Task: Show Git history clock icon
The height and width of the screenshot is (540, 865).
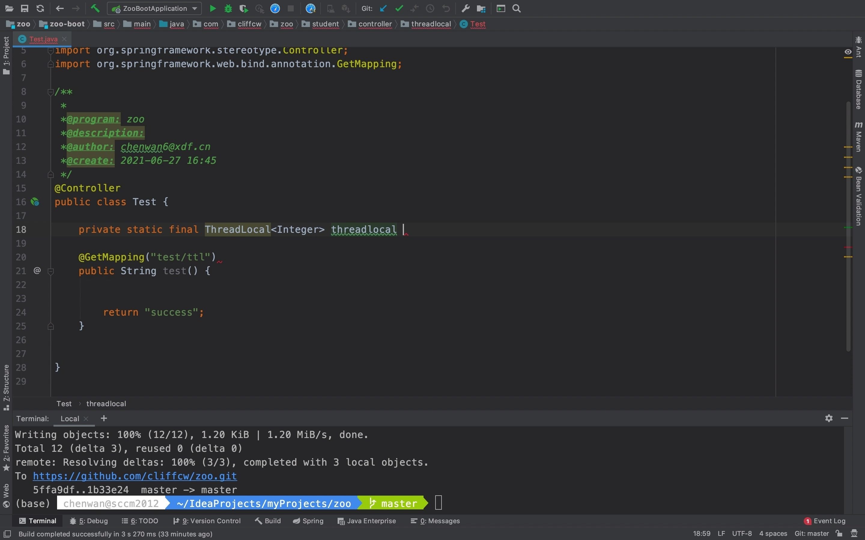Action: [x=430, y=9]
